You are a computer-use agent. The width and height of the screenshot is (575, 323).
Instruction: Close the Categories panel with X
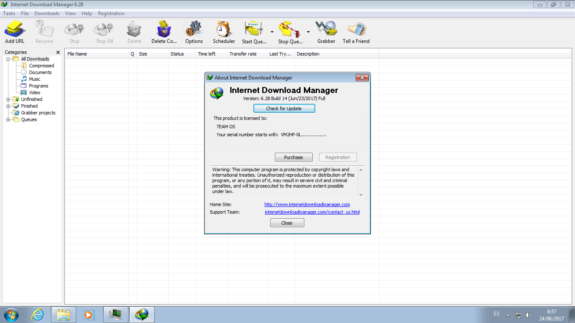58,52
